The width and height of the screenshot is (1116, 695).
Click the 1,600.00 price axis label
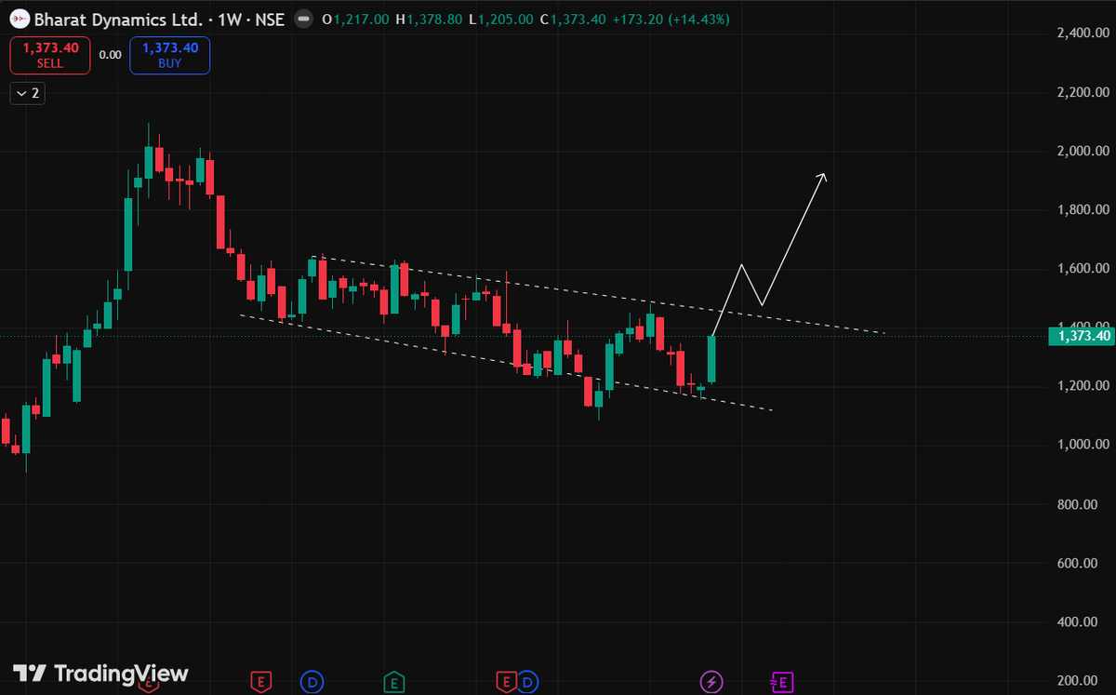click(1083, 269)
